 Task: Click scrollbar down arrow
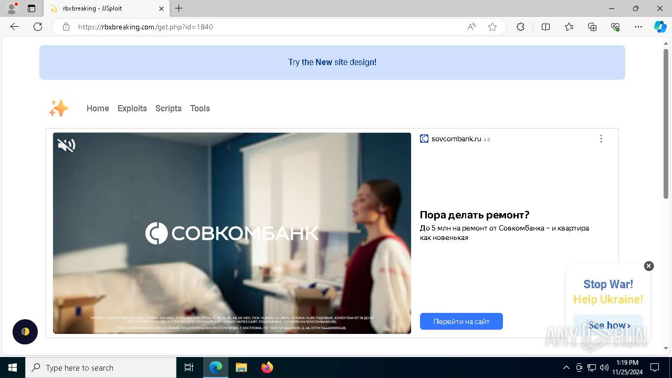tap(666, 348)
